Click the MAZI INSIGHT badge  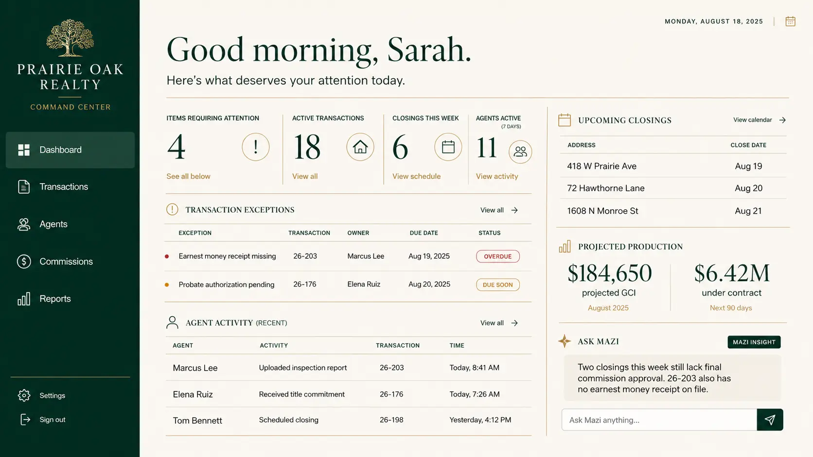pyautogui.click(x=754, y=342)
